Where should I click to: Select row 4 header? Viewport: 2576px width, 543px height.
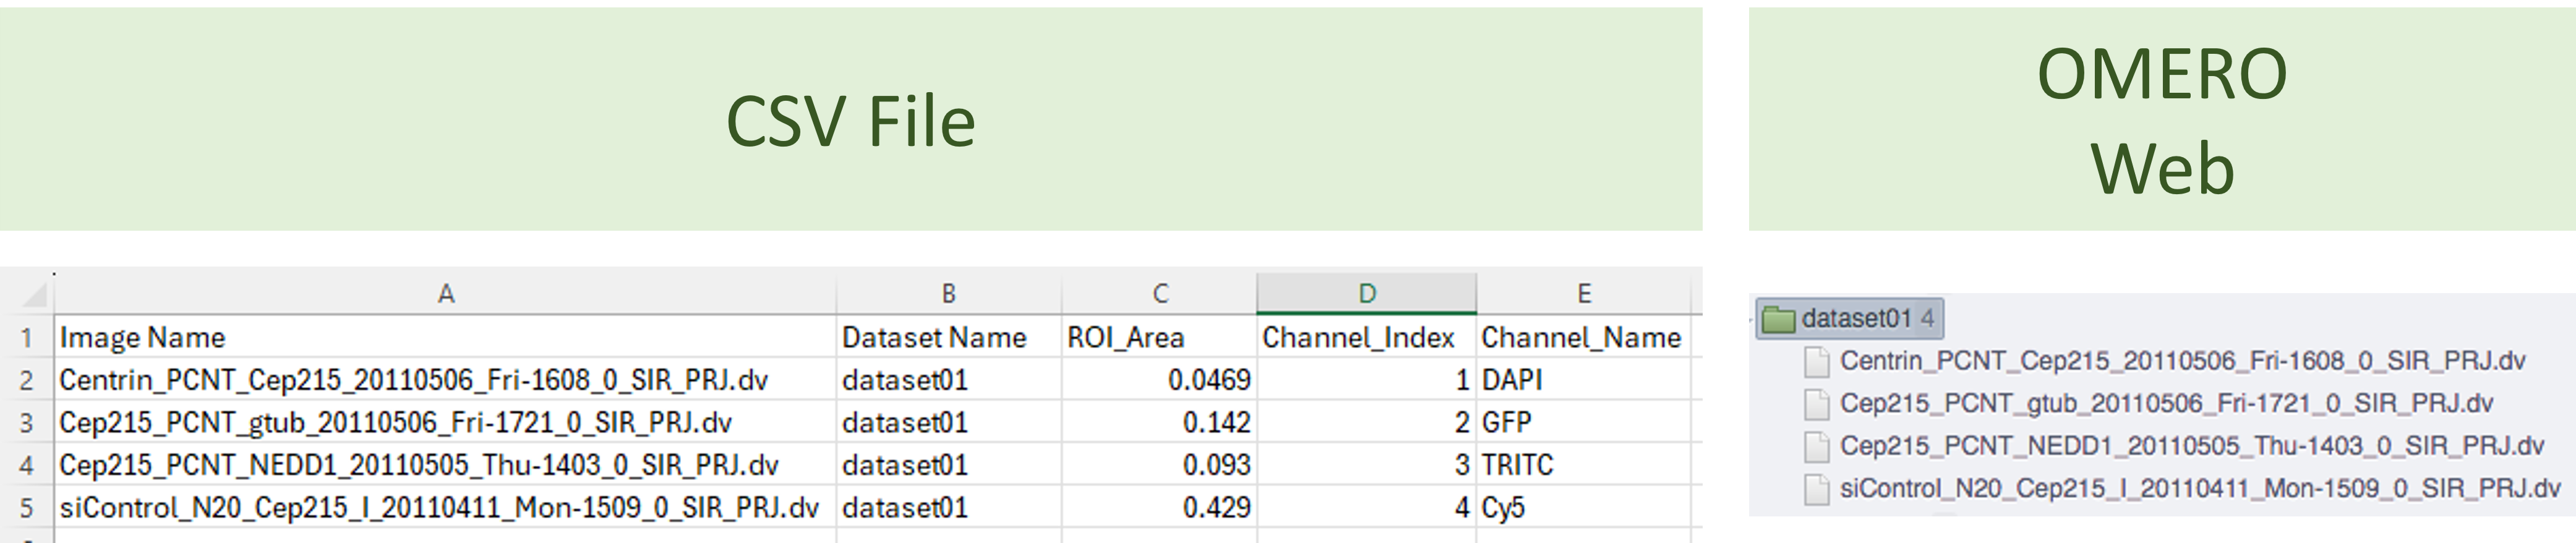point(27,466)
